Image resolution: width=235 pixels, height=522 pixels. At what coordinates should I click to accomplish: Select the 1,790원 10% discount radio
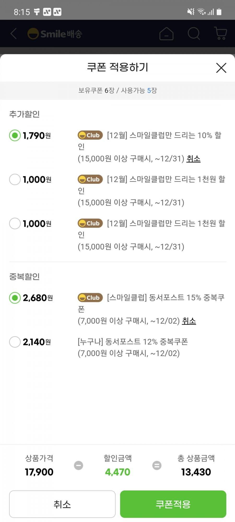coord(15,135)
